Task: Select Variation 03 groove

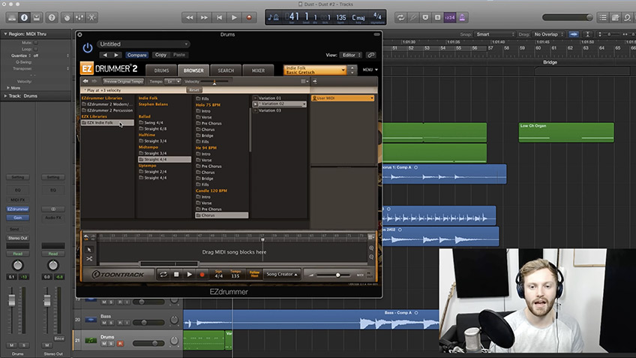Action: 270,110
